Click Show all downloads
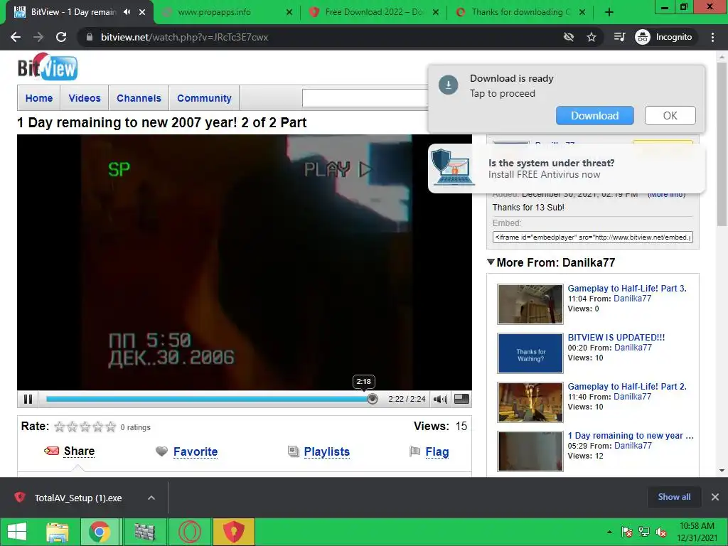 click(x=674, y=497)
